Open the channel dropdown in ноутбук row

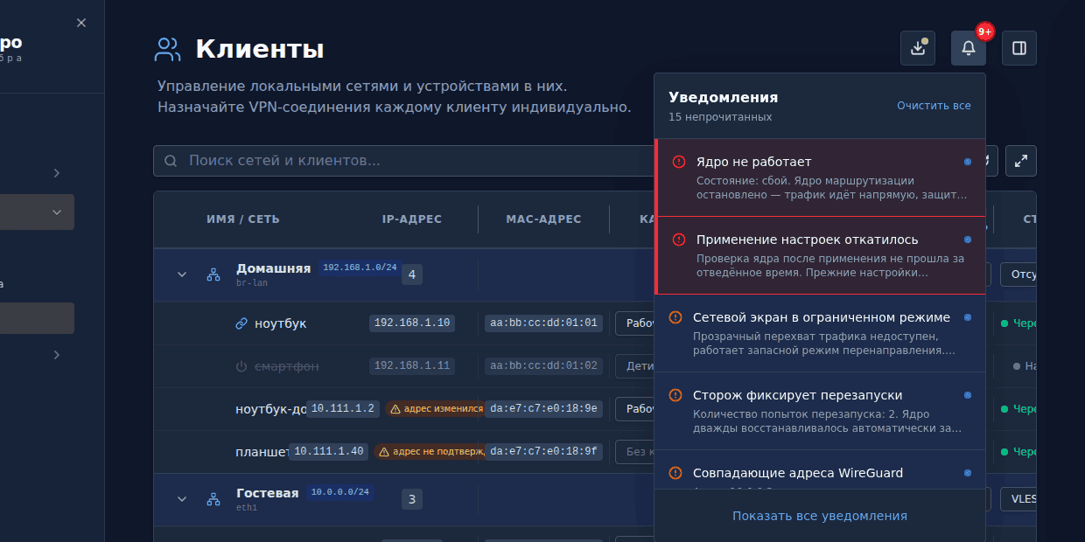click(634, 323)
